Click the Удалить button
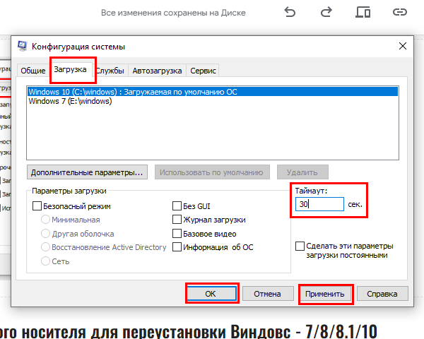424x339 pixels. click(x=302, y=172)
